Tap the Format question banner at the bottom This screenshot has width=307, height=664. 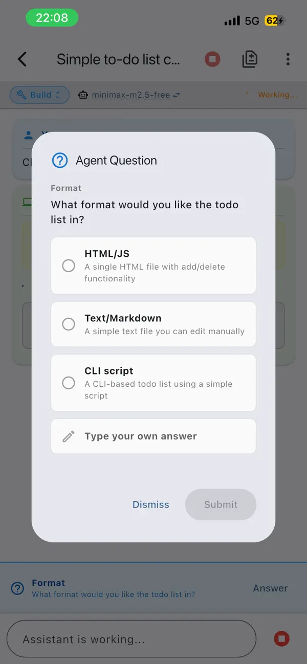pyautogui.click(x=113, y=588)
